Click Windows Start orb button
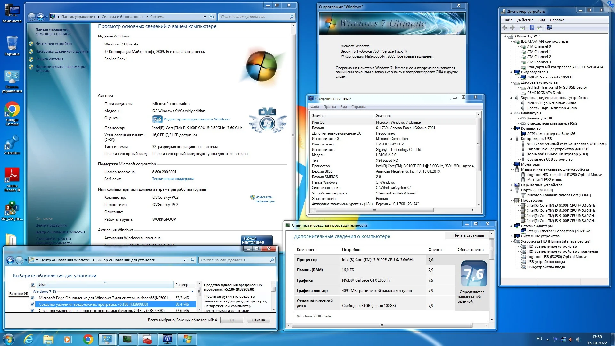The height and width of the screenshot is (346, 615). (8, 339)
